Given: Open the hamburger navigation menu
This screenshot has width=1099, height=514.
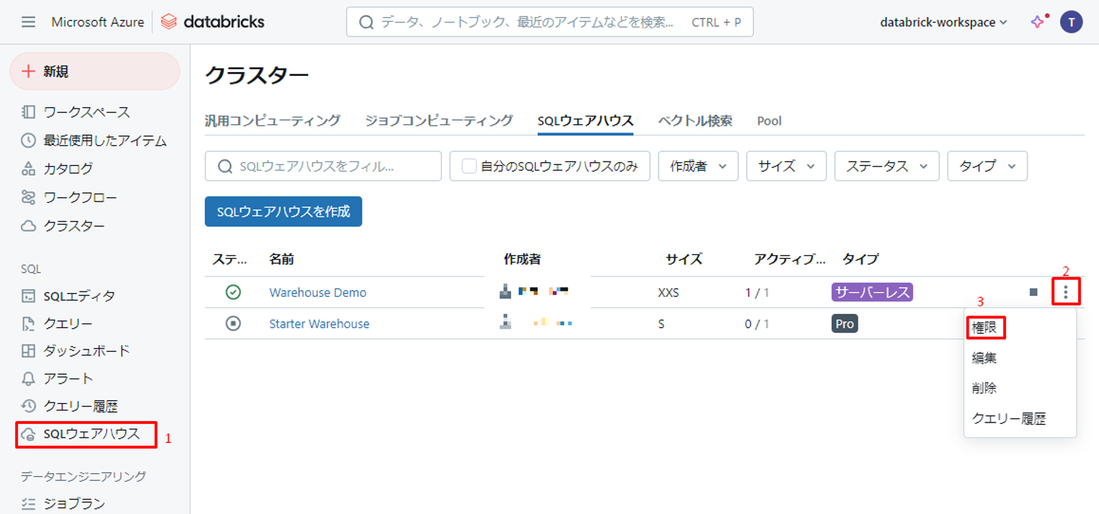Looking at the screenshot, I should [28, 22].
